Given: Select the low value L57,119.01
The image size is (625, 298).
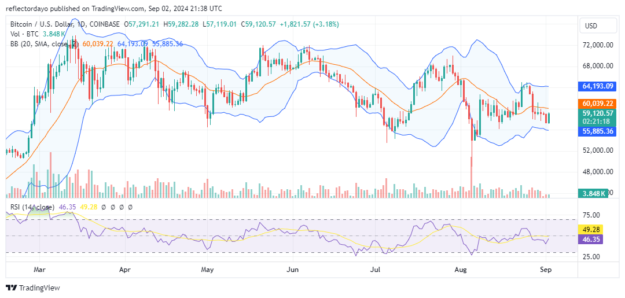Looking at the screenshot, I should click(x=220, y=24).
